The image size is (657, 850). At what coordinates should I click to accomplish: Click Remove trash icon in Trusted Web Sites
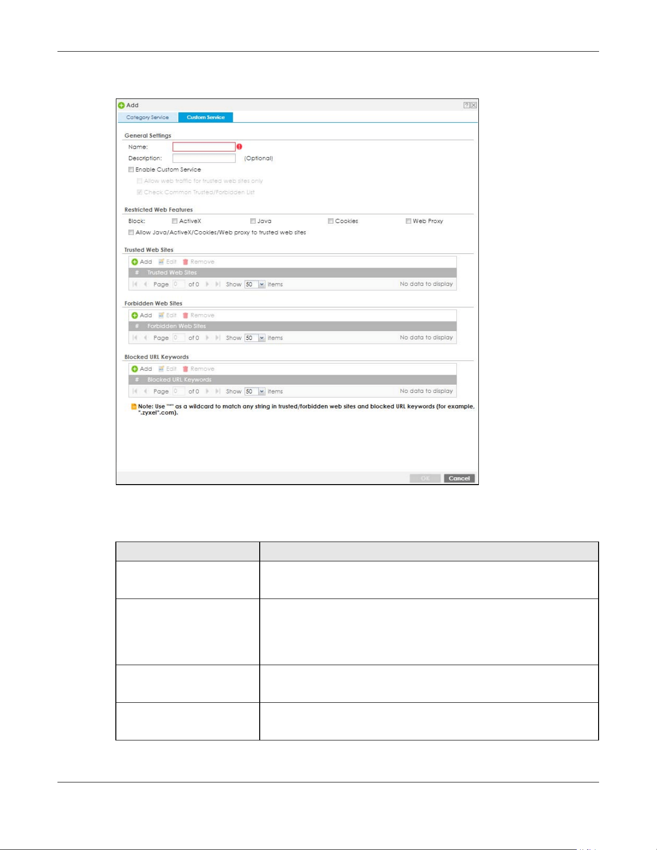185,262
